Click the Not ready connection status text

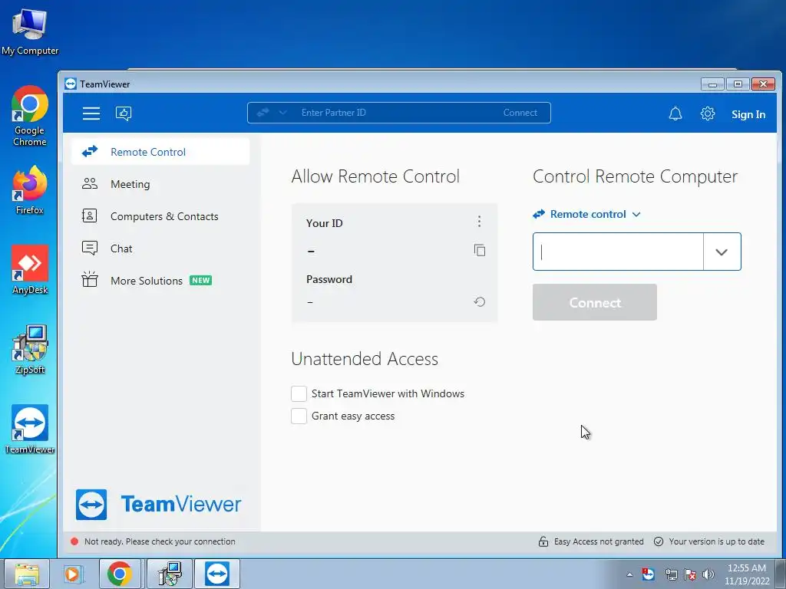[x=160, y=541]
